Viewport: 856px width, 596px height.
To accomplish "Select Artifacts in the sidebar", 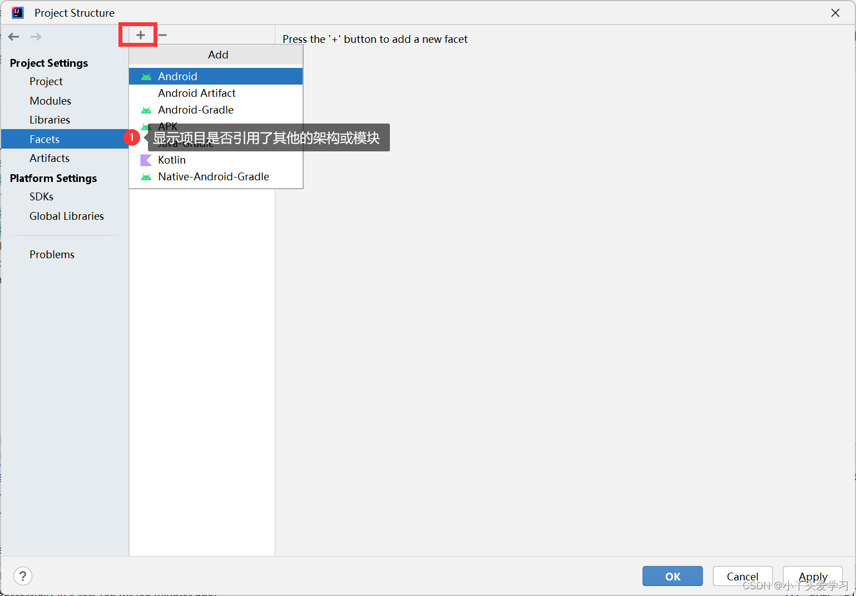I will [50, 158].
